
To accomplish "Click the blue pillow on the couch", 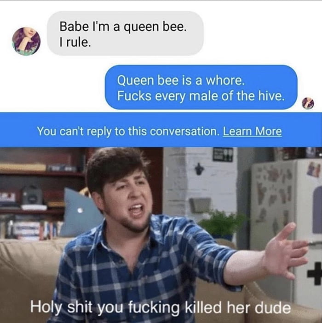I will (x=80, y=212).
